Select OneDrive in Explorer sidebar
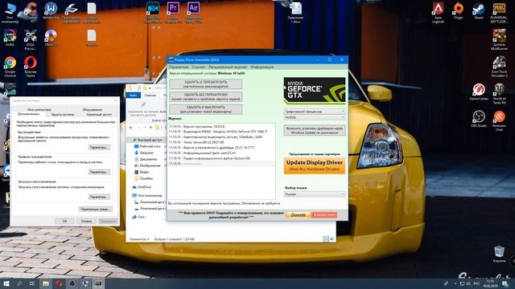Image resolution: width=515 pixels, height=289 pixels. click(142, 187)
